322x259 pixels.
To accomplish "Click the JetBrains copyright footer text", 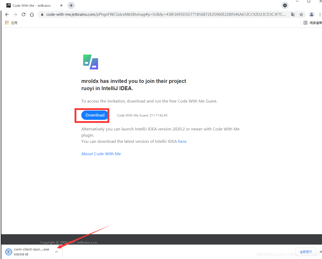I will 69,242.
